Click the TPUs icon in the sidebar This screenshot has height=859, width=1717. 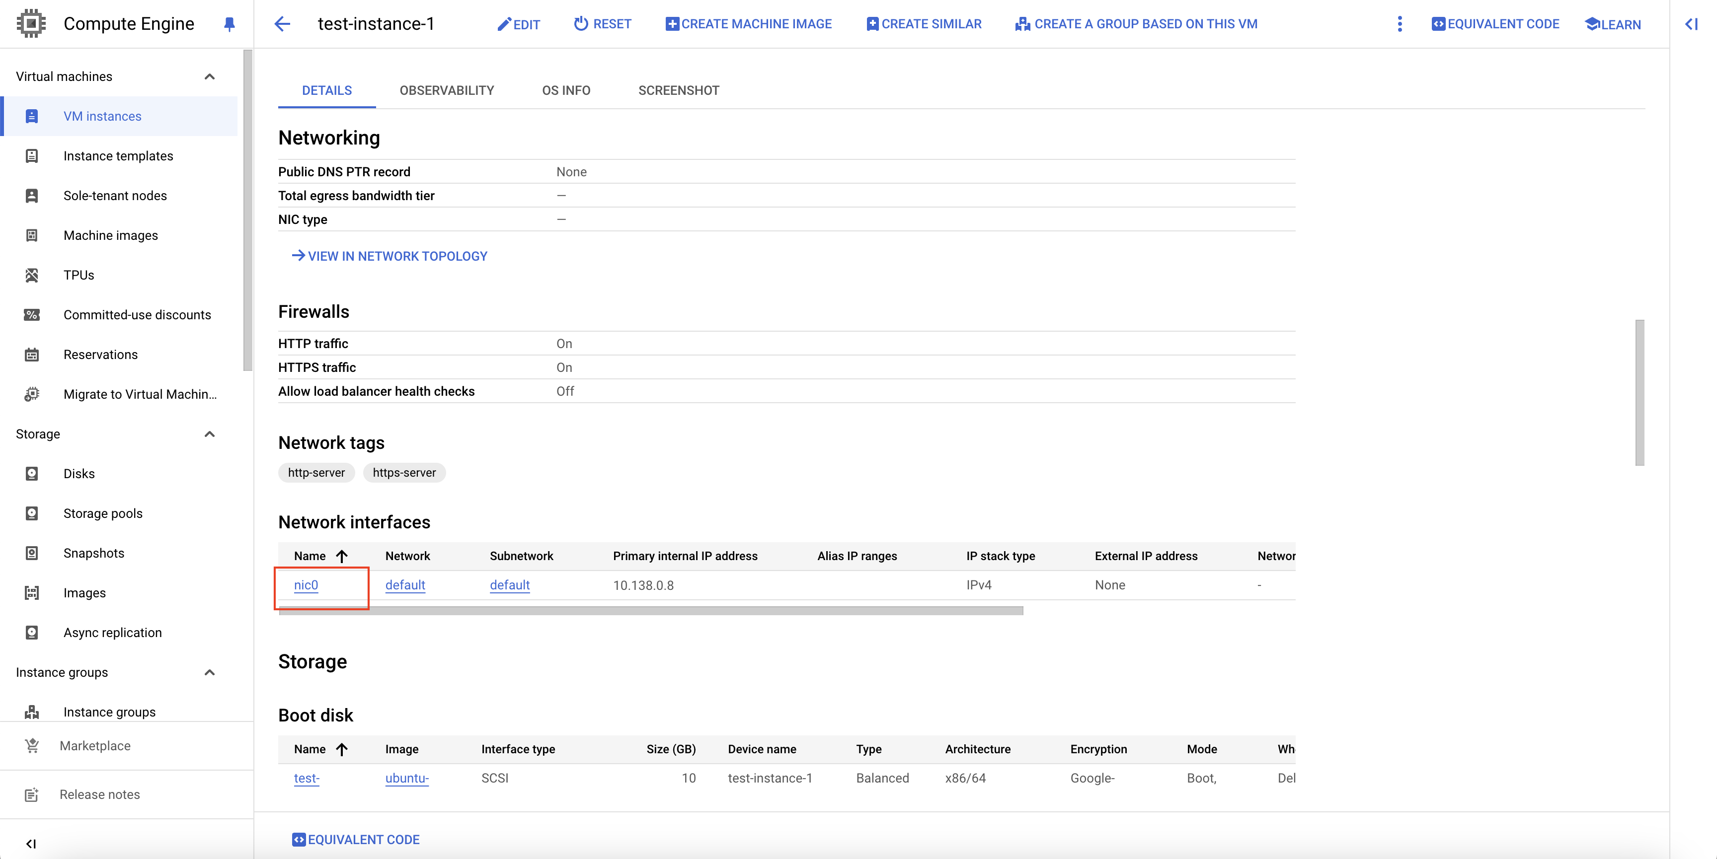(31, 275)
